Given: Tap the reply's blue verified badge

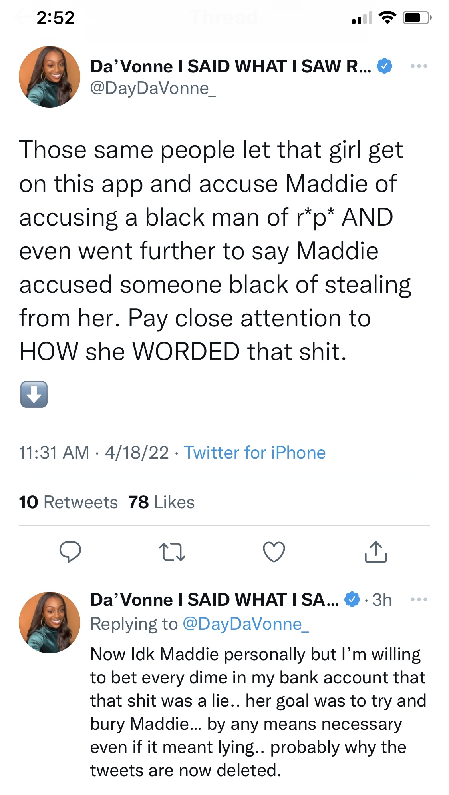Looking at the screenshot, I should point(352,599).
